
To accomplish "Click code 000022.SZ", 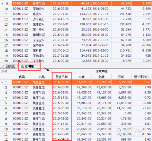I will coord(21,56).
